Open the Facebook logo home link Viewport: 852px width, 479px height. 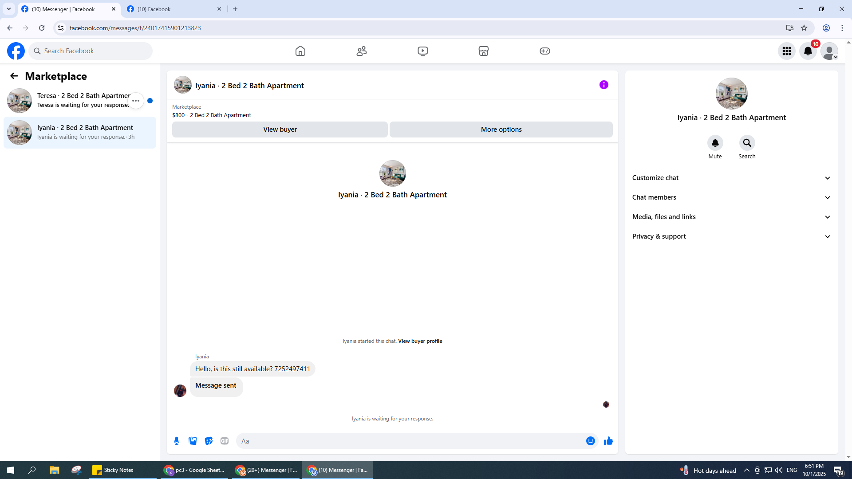coord(16,51)
